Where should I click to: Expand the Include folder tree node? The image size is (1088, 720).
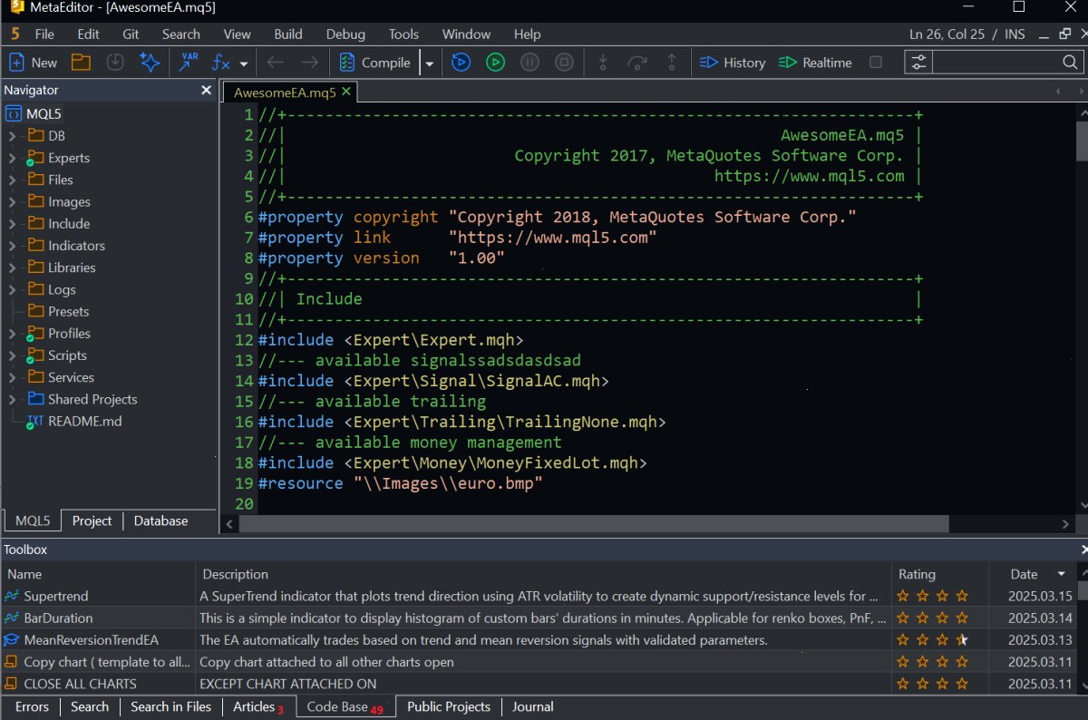[12, 224]
